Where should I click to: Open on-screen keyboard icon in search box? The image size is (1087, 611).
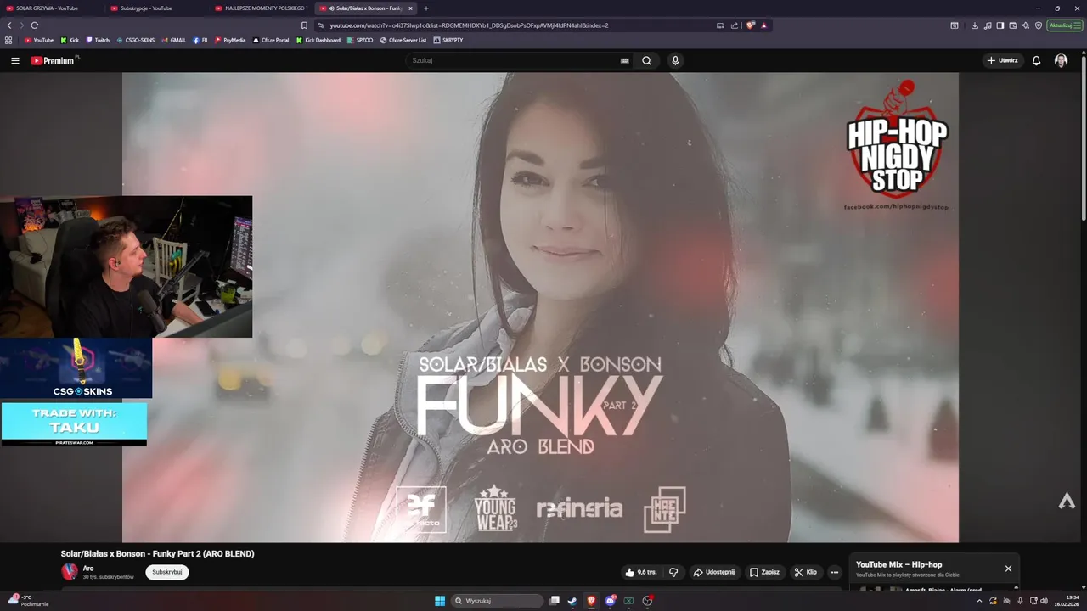click(x=624, y=60)
